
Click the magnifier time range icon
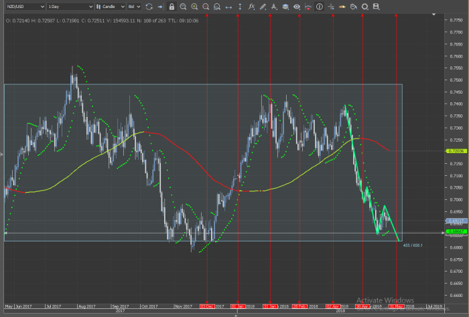tap(183, 7)
